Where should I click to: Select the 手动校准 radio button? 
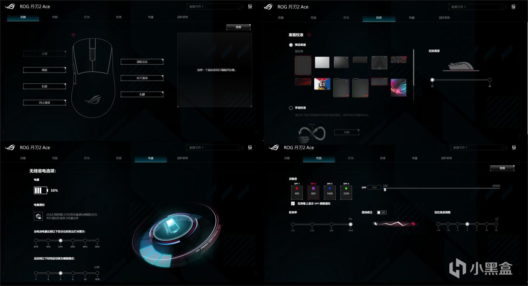[291, 108]
